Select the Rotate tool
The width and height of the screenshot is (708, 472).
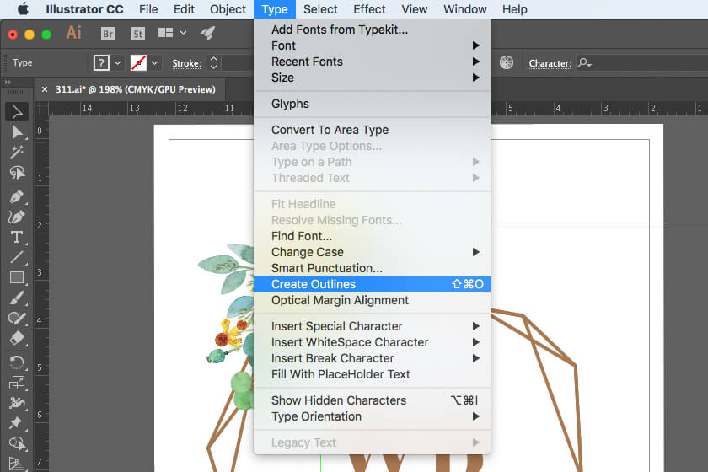[17, 362]
